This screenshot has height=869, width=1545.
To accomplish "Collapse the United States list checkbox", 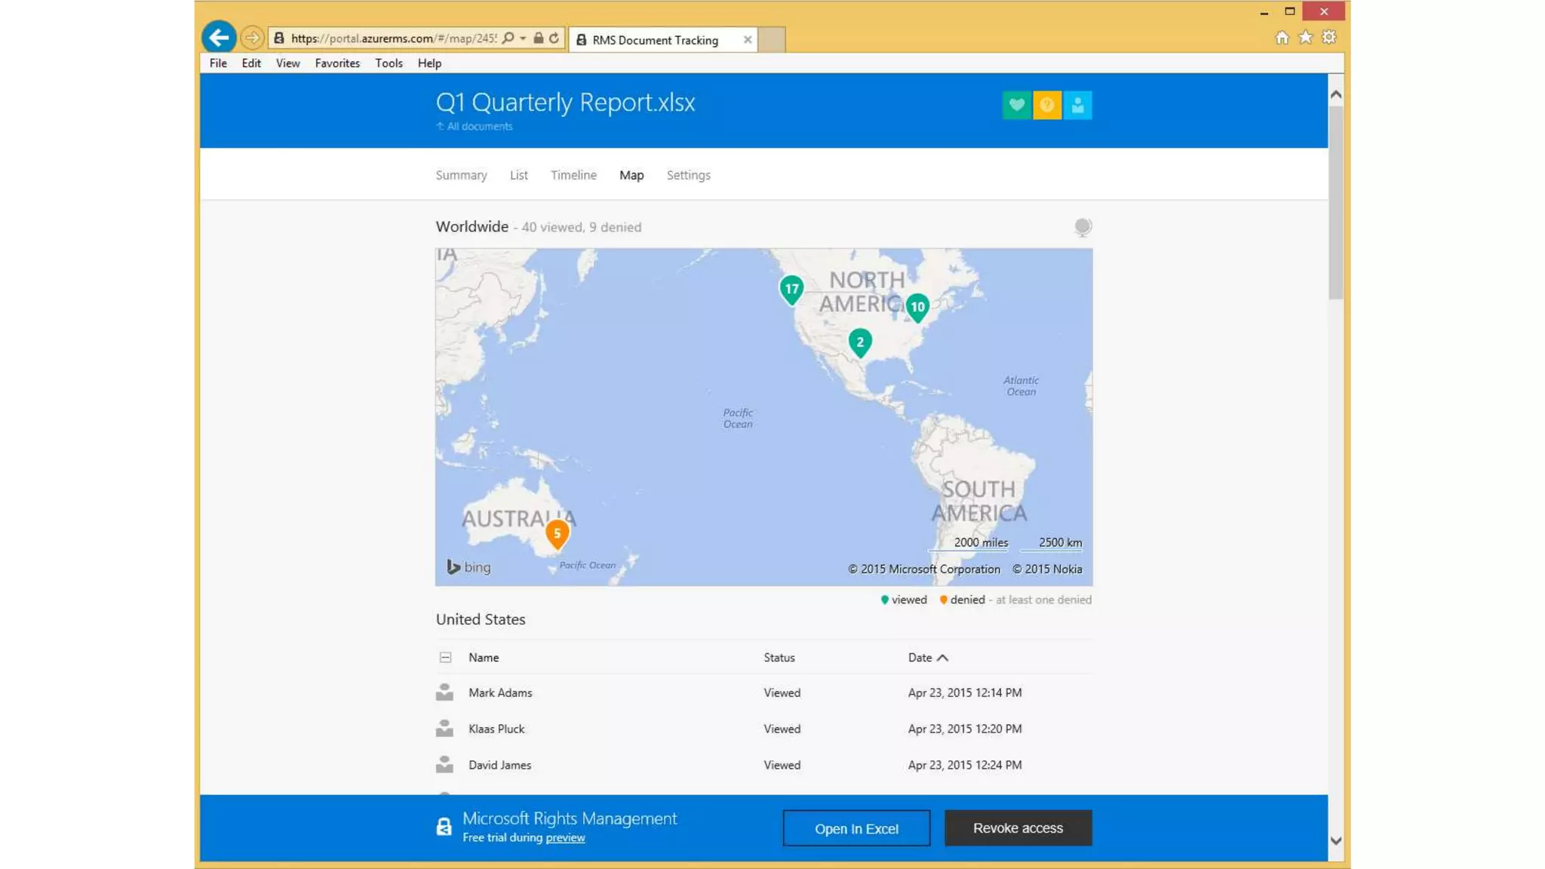I will tap(445, 658).
